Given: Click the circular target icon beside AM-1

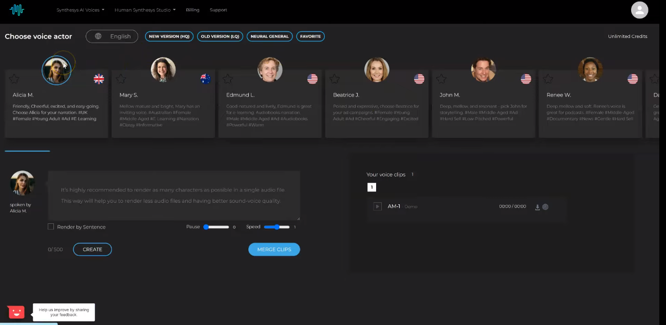Looking at the screenshot, I should [x=545, y=207].
